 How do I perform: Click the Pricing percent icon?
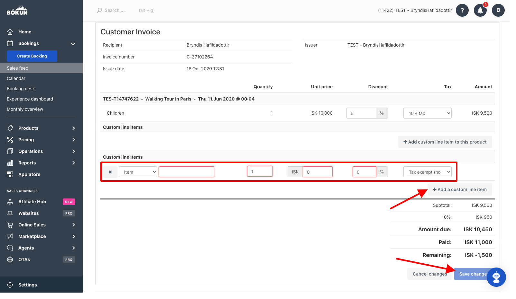10,140
